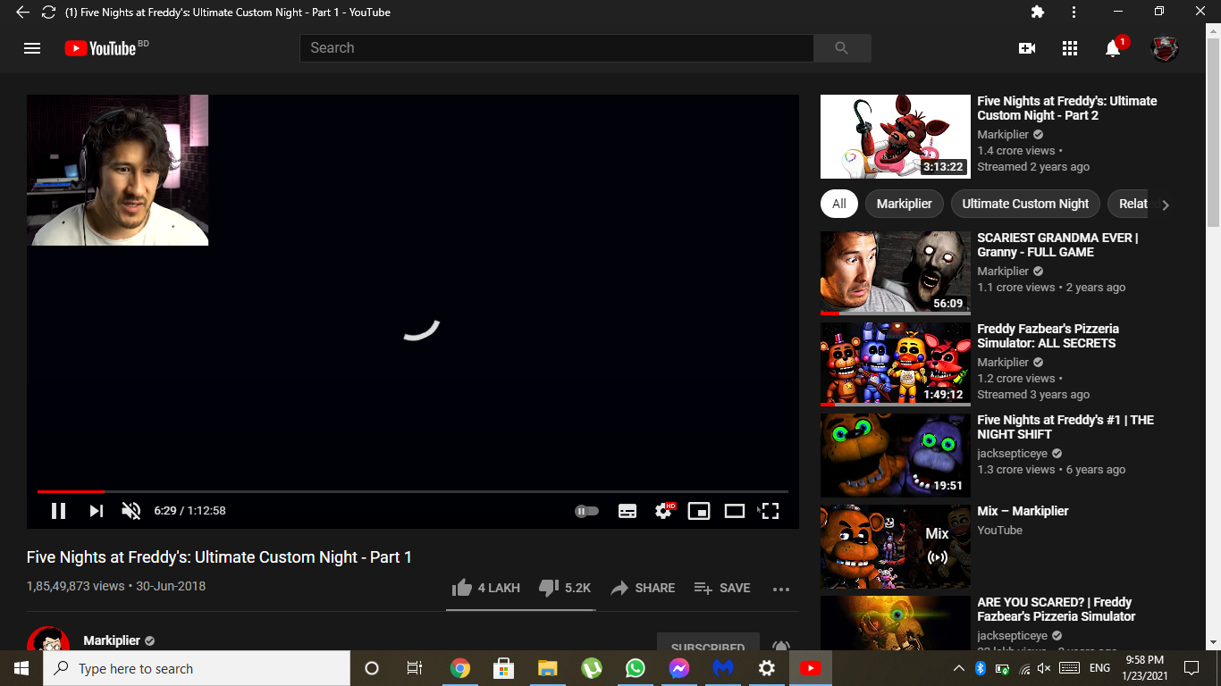Open the notifications bell in the header
Image resolution: width=1221 pixels, height=686 pixels.
[x=1114, y=48]
